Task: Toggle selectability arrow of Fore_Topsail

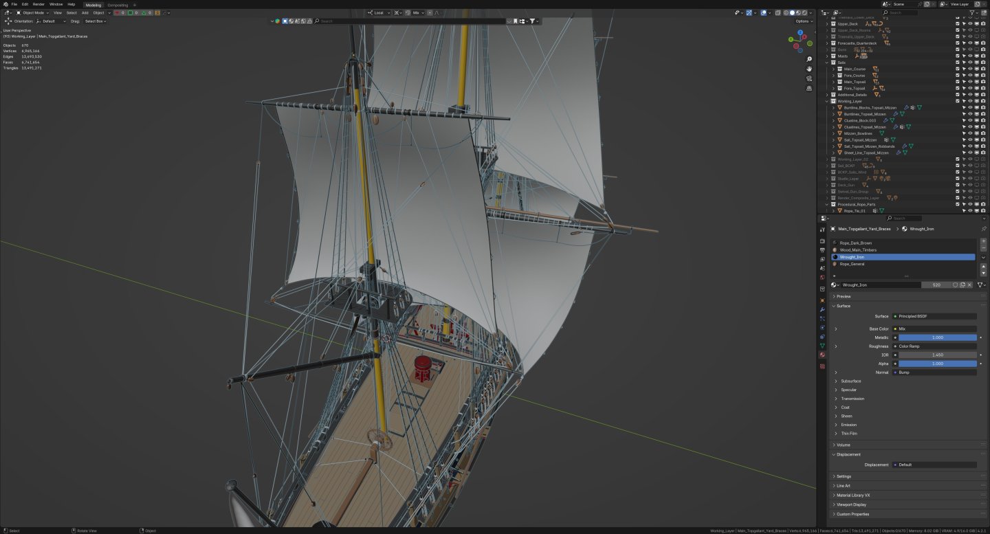Action: click(964, 88)
